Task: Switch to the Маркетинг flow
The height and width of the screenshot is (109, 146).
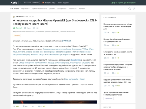Action: click(x=72, y=9)
